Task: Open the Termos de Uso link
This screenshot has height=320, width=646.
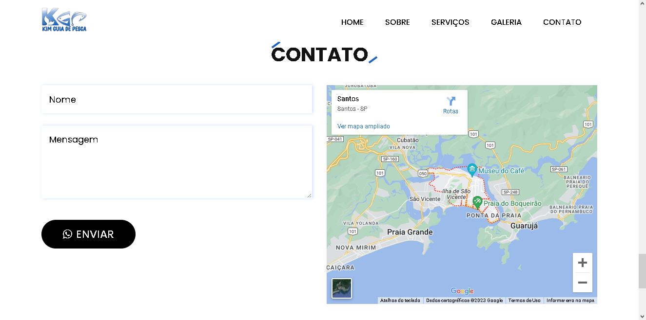Action: [524, 301]
